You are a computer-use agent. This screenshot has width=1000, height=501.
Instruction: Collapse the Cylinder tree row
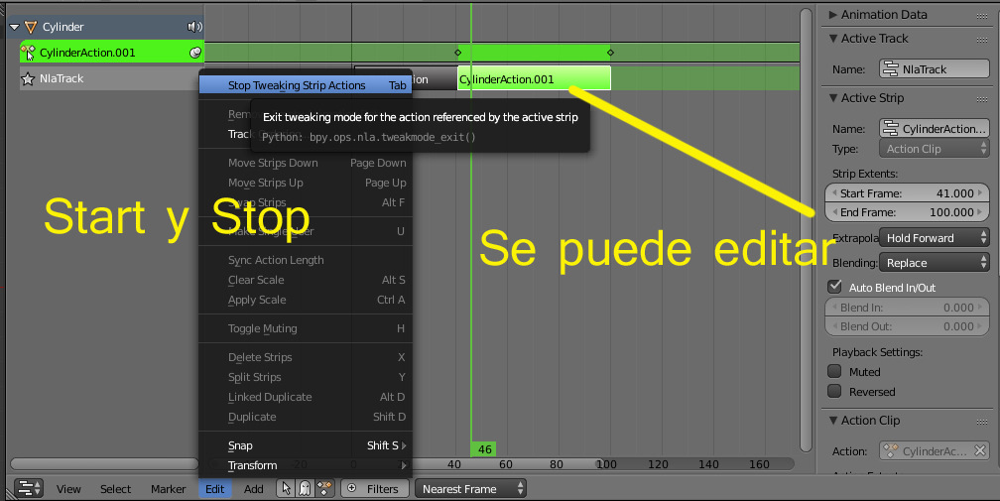pyautogui.click(x=14, y=27)
